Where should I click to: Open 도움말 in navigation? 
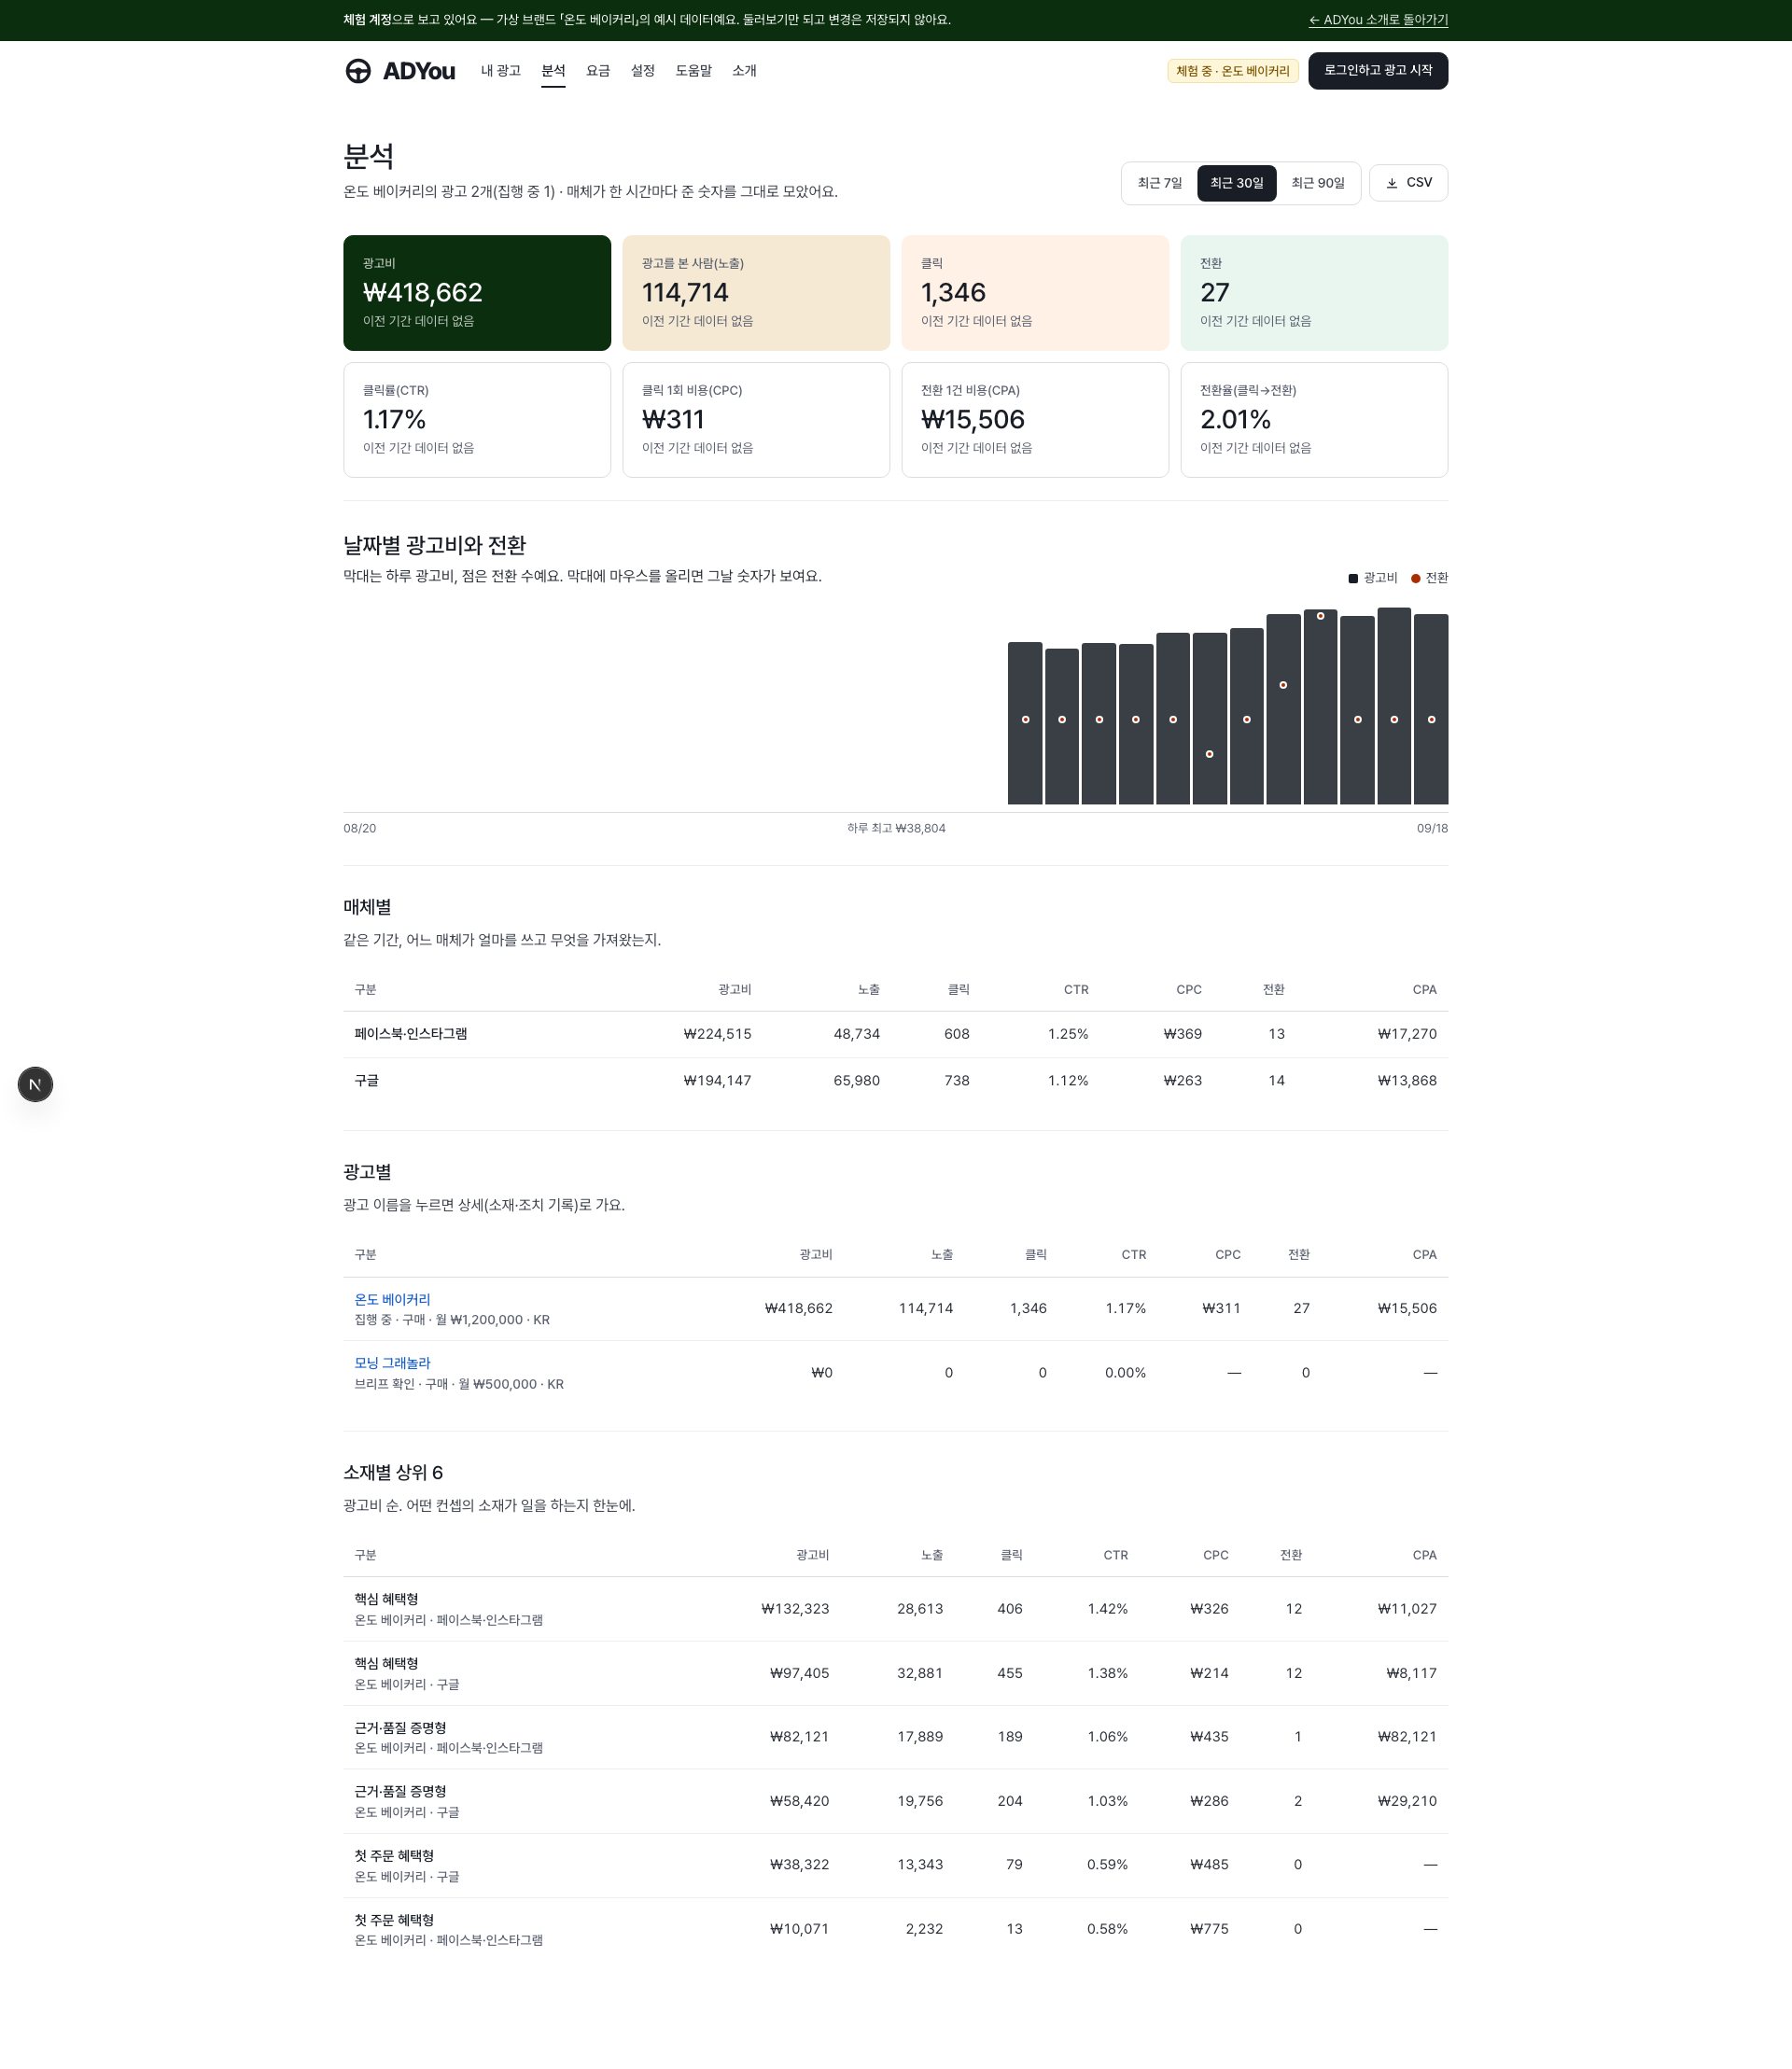(693, 71)
